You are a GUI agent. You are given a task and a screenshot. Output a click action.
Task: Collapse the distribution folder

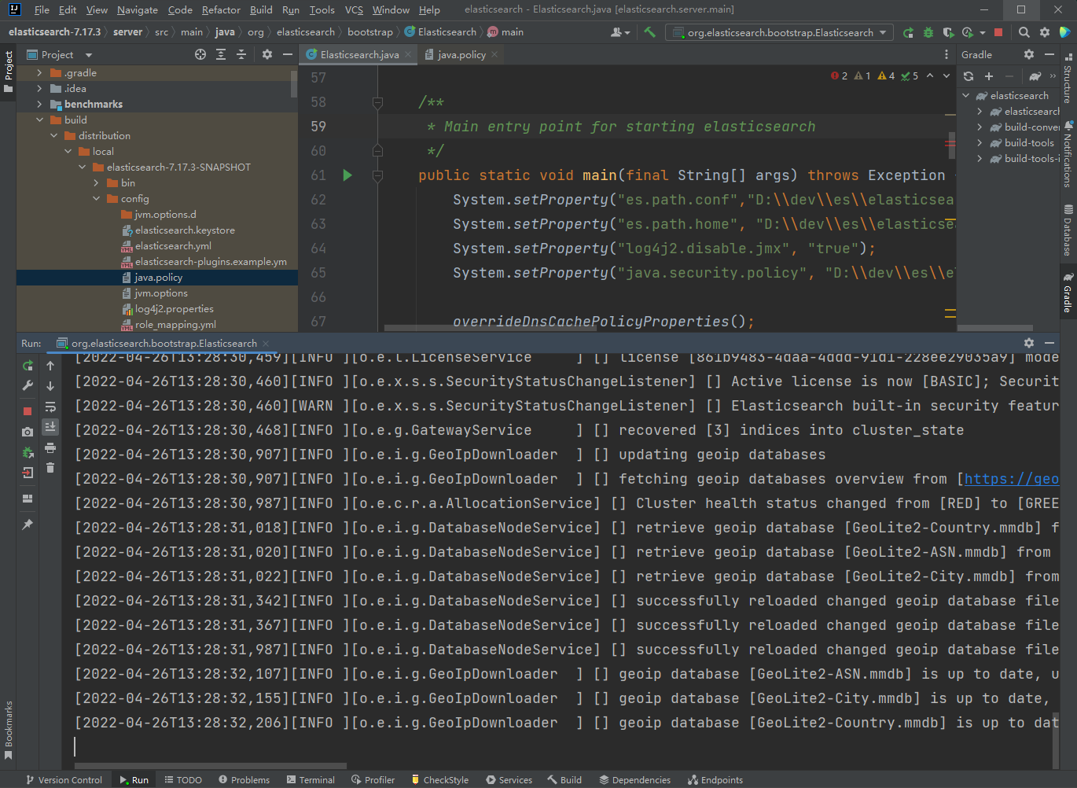click(53, 136)
